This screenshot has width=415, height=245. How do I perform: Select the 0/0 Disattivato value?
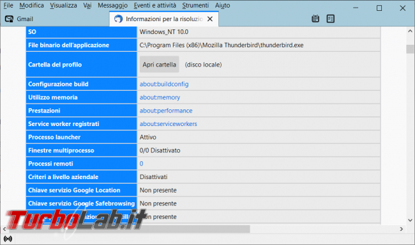click(160, 150)
